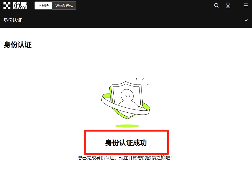Click the vertical divider beside hamburger menu
The image size is (252, 169).
(237, 6)
